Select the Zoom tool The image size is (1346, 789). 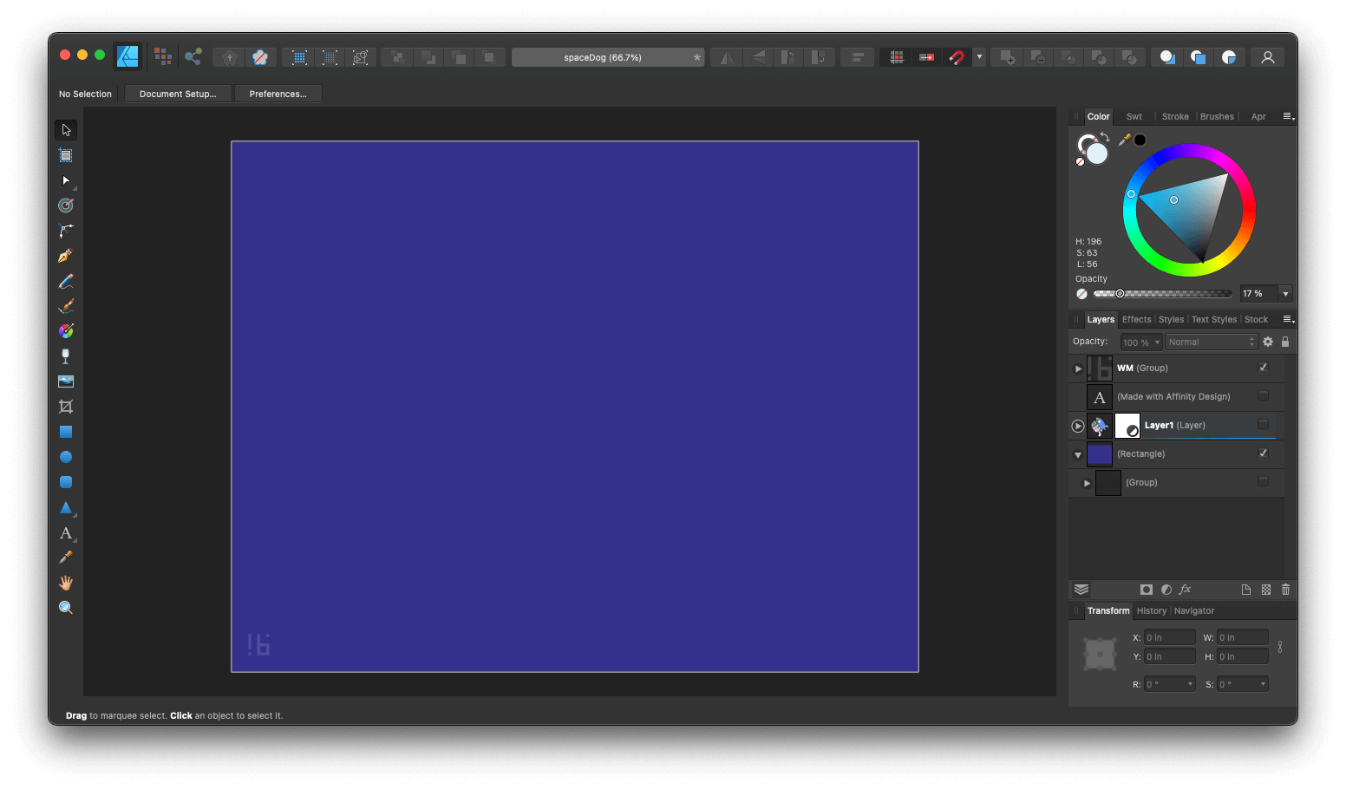pos(66,607)
